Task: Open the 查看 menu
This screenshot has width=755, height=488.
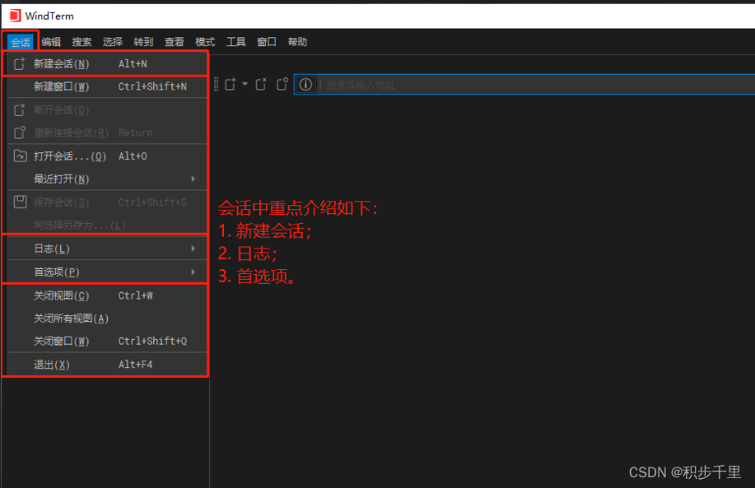Action: (175, 42)
